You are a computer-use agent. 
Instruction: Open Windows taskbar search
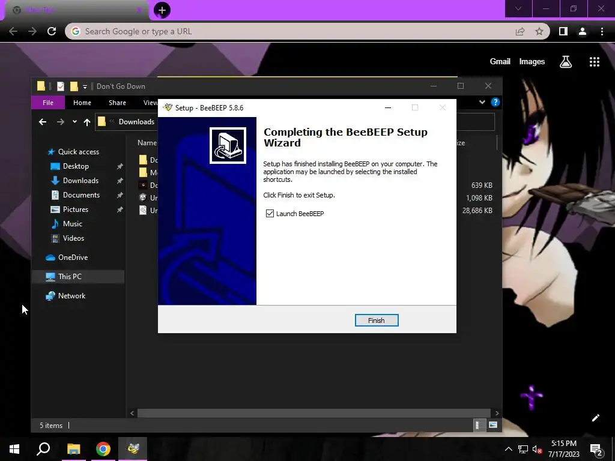click(x=43, y=449)
